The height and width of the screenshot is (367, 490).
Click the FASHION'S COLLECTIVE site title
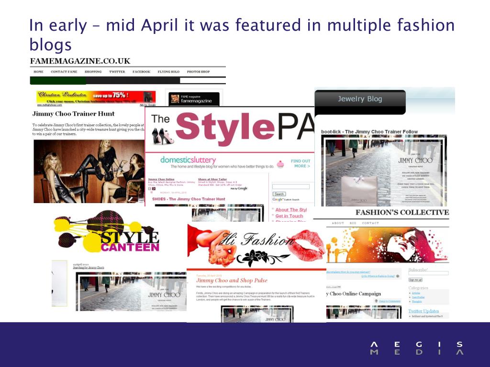click(402, 213)
